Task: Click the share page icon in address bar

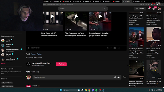Action: tap(146, 4)
